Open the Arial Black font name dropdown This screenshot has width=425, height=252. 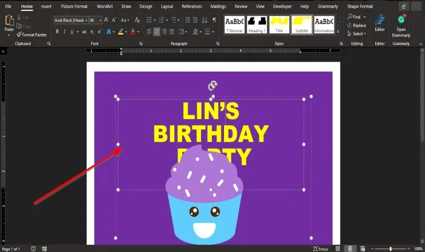tap(86, 20)
